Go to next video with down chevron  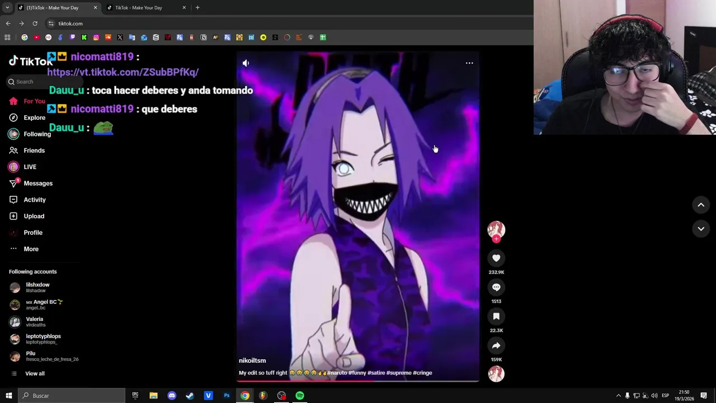tap(701, 228)
